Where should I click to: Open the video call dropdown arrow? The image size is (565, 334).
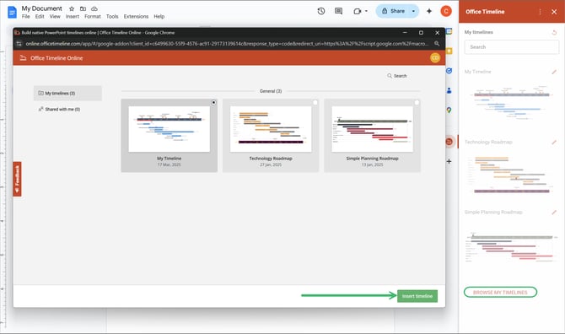pyautogui.click(x=366, y=11)
